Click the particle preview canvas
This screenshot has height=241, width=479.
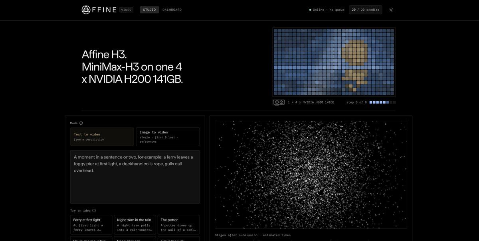coord(311,174)
